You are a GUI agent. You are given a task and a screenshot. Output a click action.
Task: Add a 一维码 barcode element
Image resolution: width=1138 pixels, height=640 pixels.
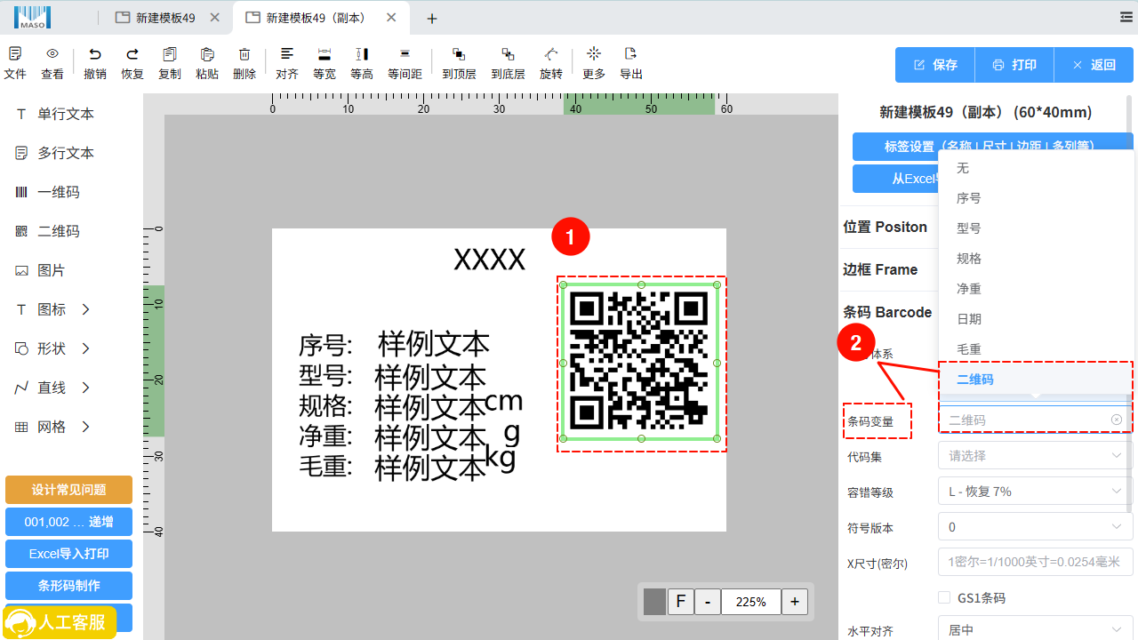[x=48, y=192]
